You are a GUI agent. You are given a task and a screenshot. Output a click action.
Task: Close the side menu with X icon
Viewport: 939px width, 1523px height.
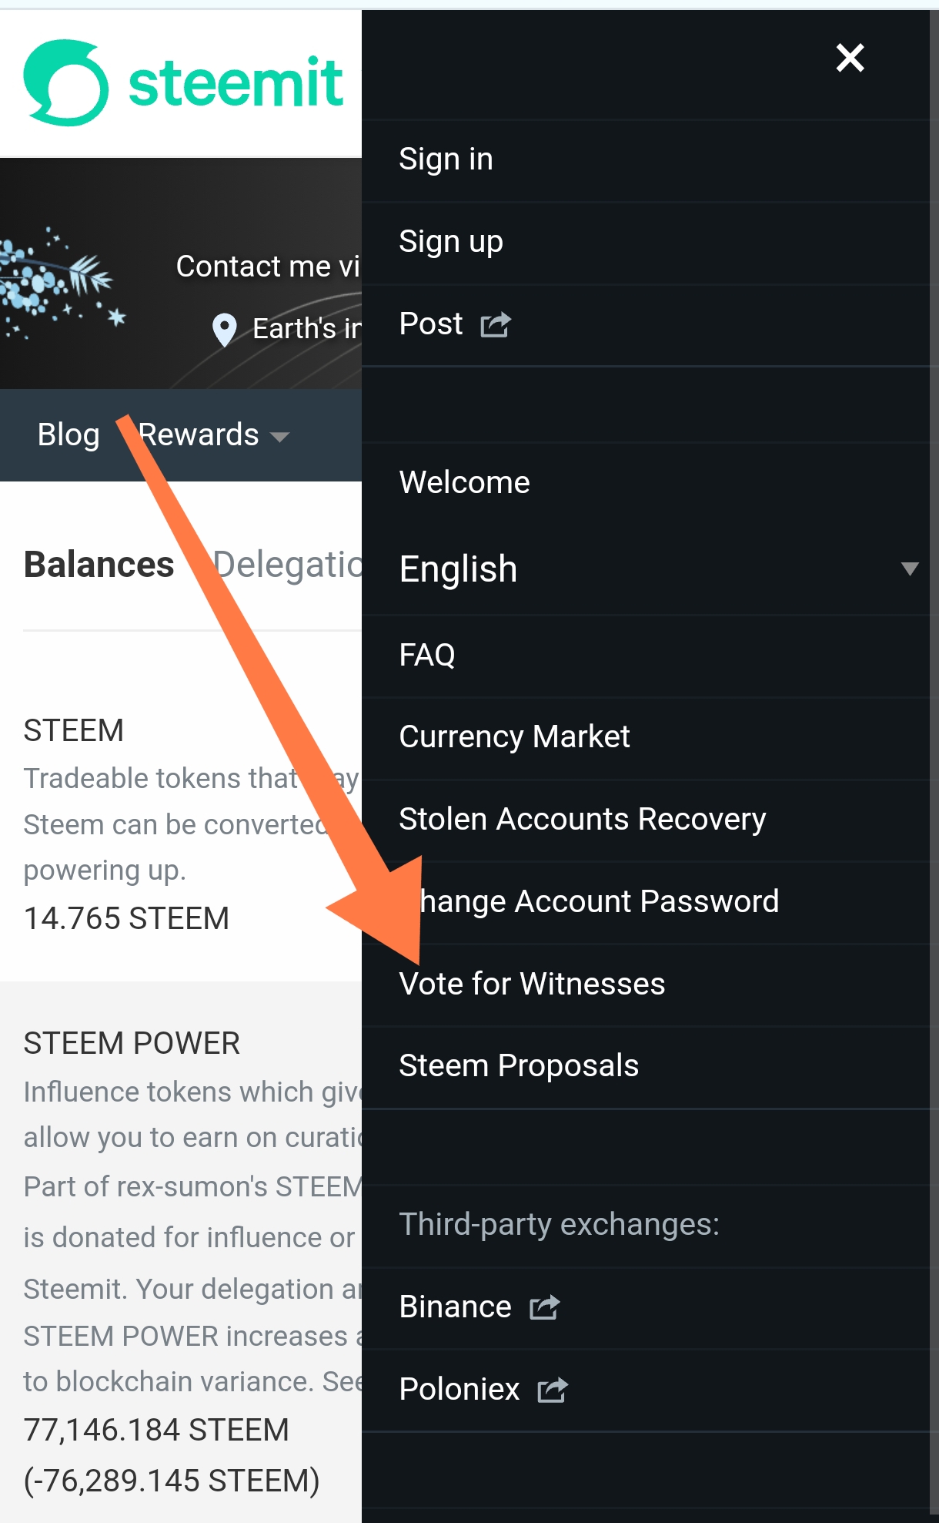(850, 58)
